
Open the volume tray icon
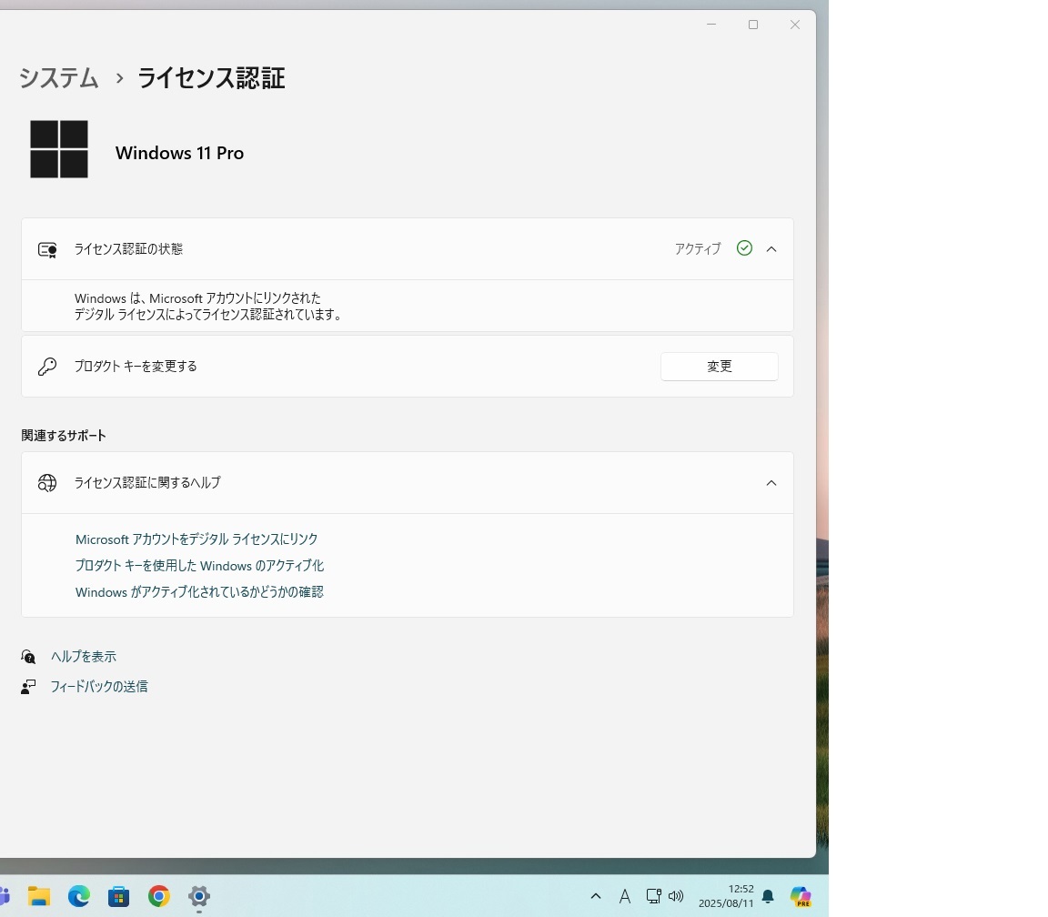(676, 896)
